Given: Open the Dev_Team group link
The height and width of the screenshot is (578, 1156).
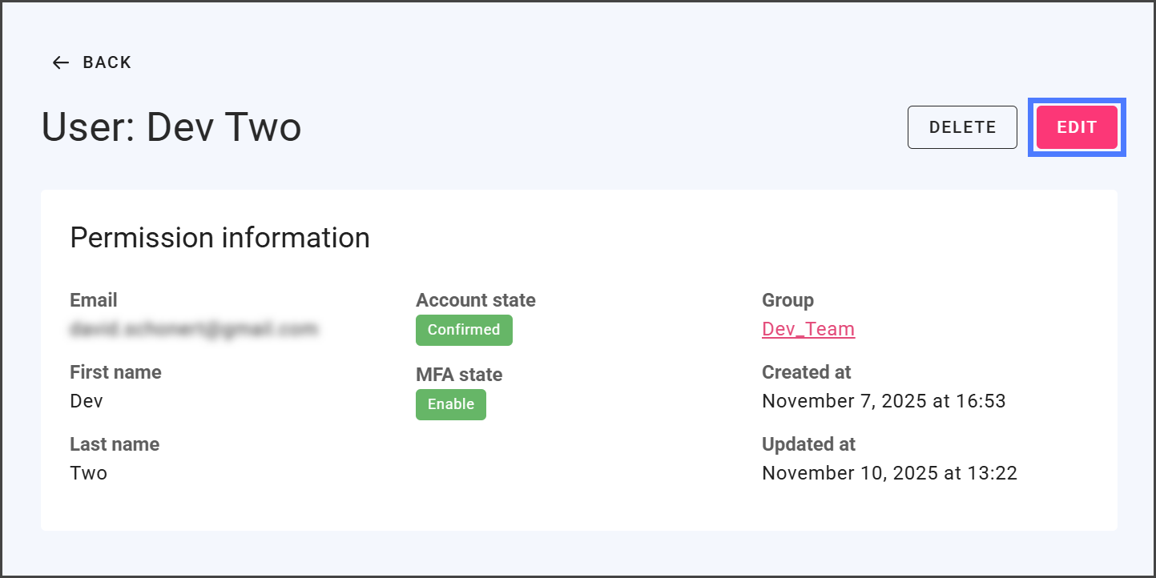Looking at the screenshot, I should 808,329.
